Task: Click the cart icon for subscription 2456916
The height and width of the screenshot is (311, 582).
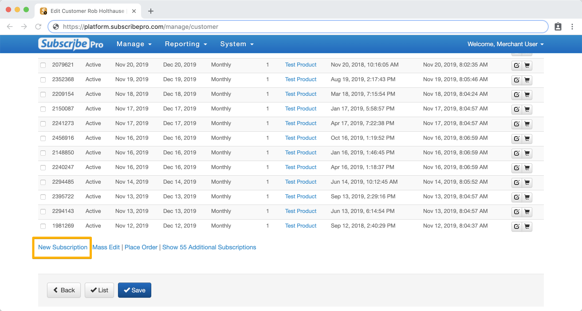Action: click(x=527, y=139)
